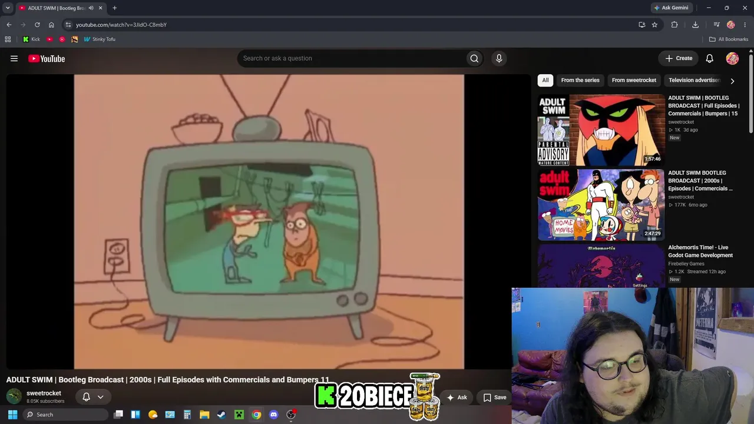Open the YouTube guide hamburger menu
The height and width of the screenshot is (424, 754).
(14, 58)
